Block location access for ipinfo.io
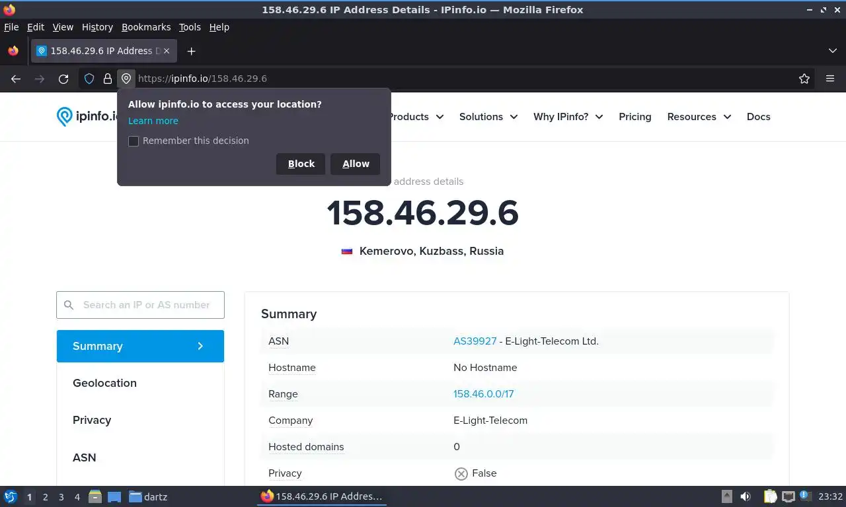 coord(301,164)
